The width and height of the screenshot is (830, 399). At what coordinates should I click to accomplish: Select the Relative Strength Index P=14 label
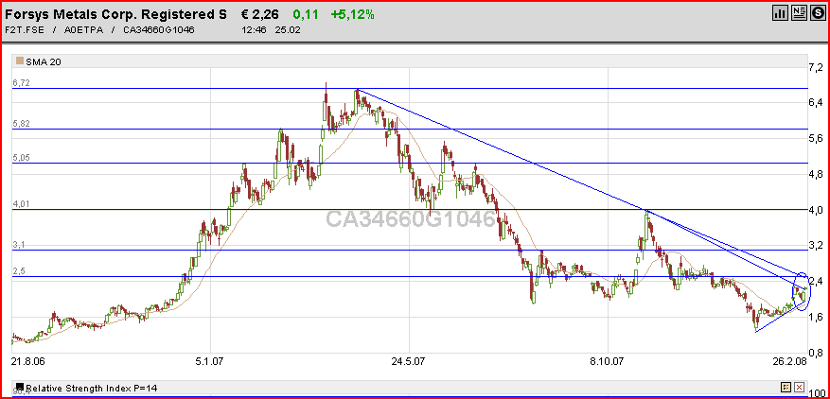(92, 388)
